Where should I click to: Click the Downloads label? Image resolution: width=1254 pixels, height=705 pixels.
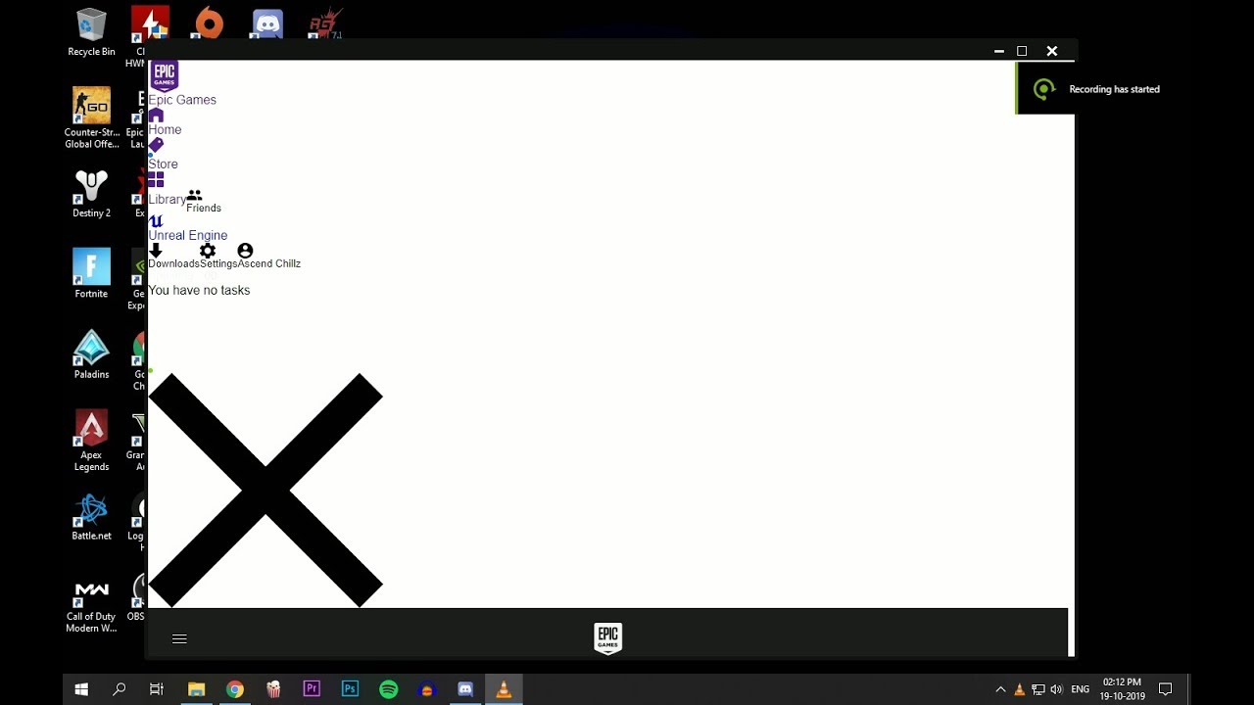(173, 263)
